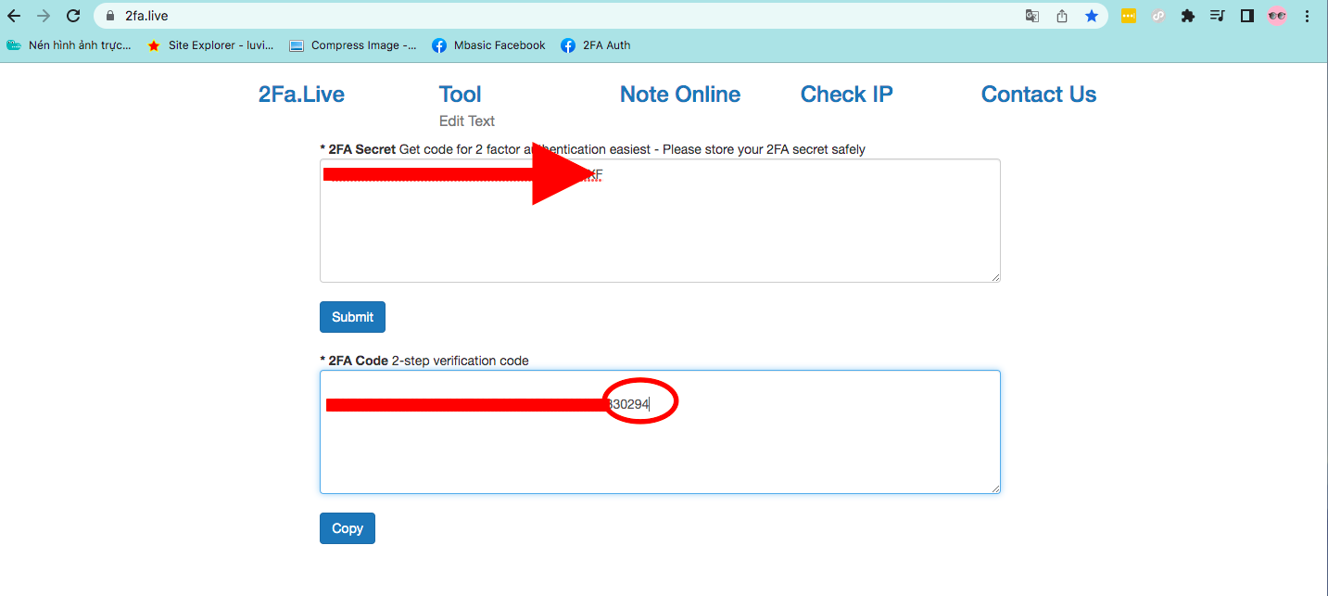Open the profile avatar with glasses
1328x596 pixels.
(1277, 16)
